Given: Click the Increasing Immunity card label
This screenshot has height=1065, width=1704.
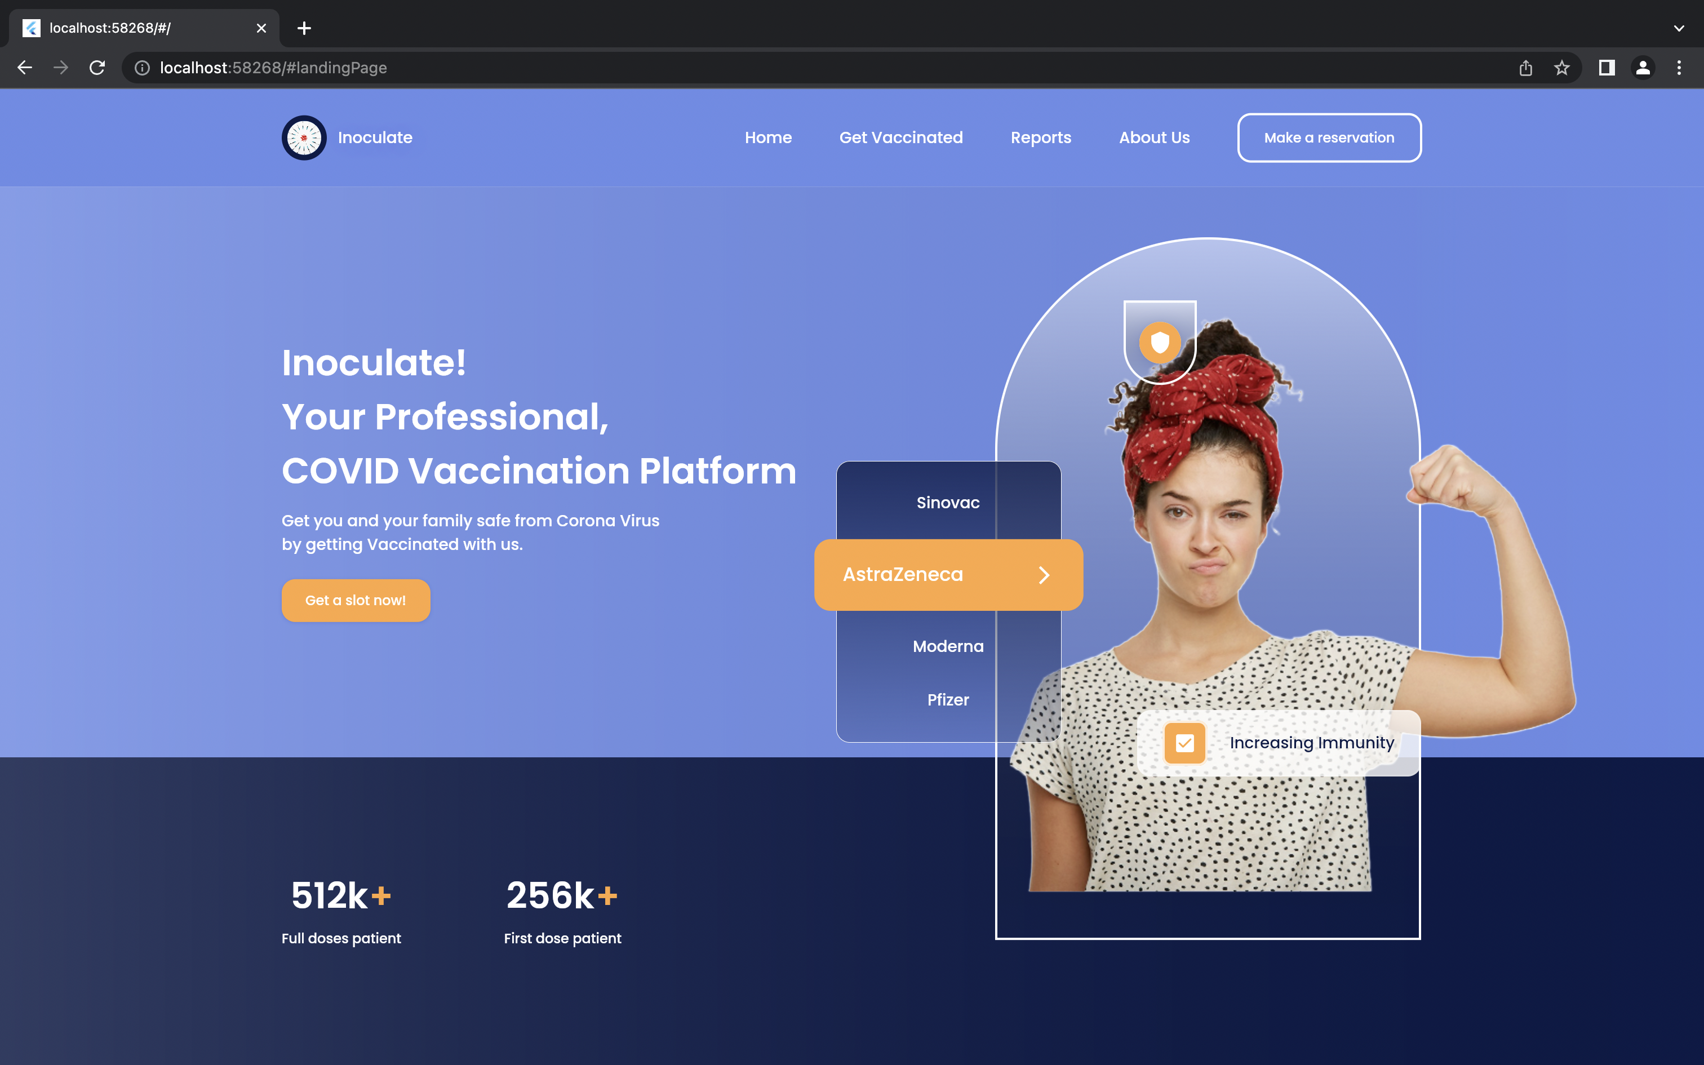Looking at the screenshot, I should [1311, 743].
